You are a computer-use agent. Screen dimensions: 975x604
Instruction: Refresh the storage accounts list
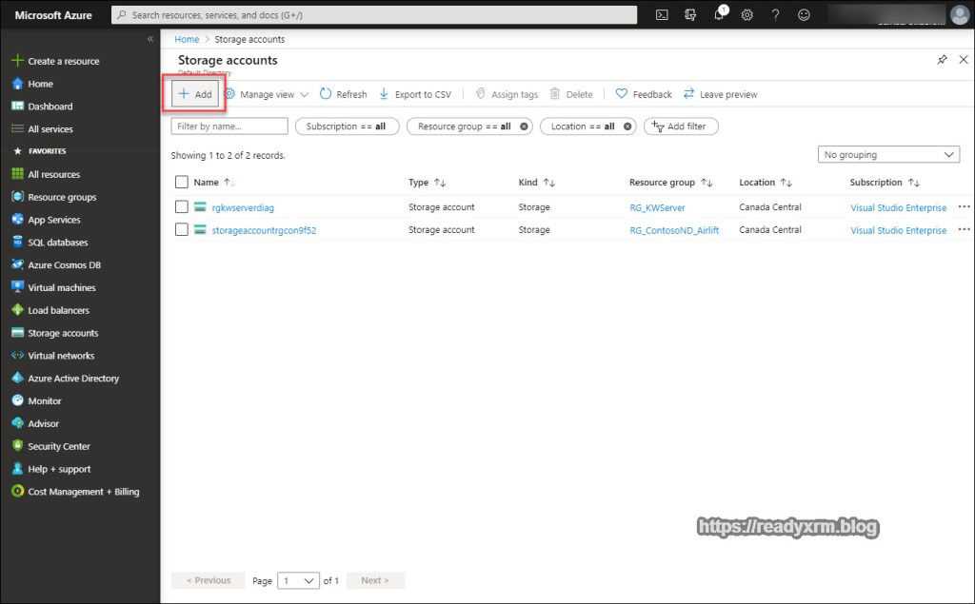343,94
